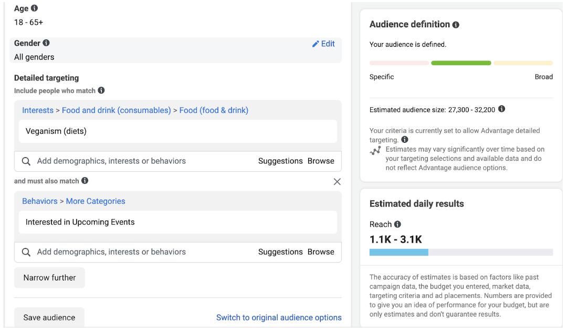The image size is (567, 333).
Task: Click info icon beside Include people who match
Action: [x=101, y=90]
